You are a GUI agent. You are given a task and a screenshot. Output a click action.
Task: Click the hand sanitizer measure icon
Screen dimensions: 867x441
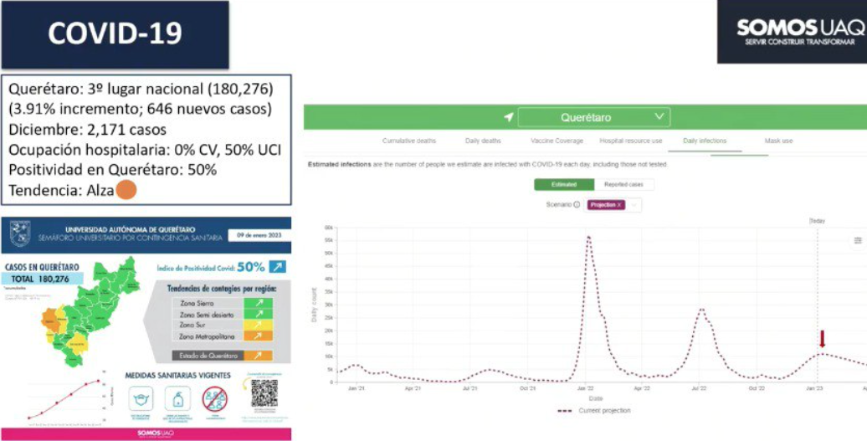coord(178,397)
